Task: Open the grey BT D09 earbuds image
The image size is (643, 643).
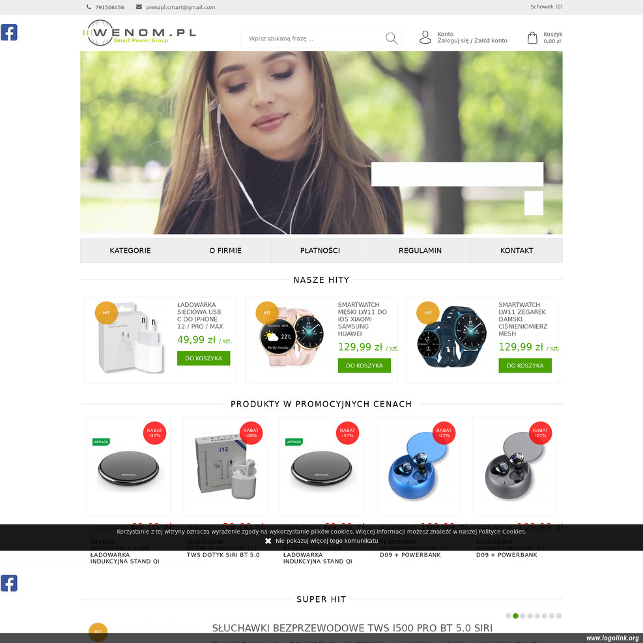Action: 514,466
